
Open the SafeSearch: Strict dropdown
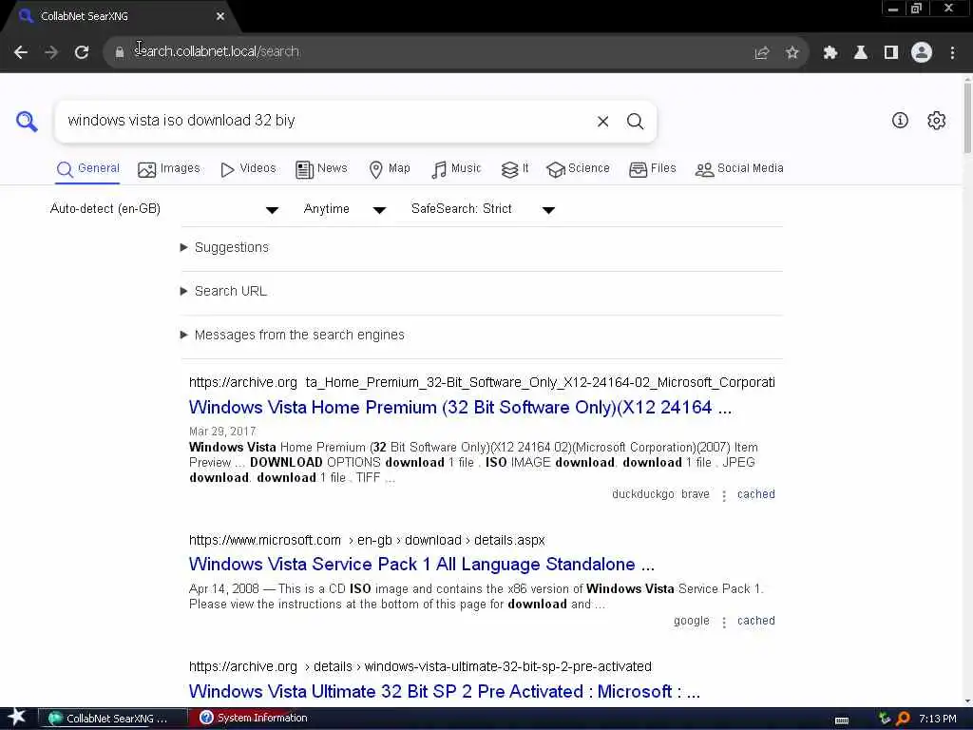[483, 209]
